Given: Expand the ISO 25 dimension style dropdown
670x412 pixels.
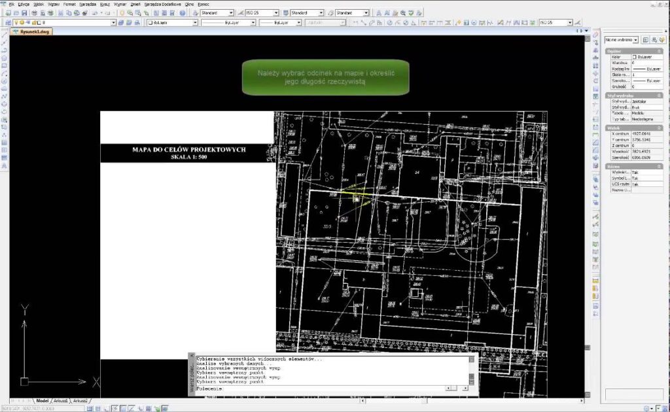Looking at the screenshot, I should [x=275, y=12].
